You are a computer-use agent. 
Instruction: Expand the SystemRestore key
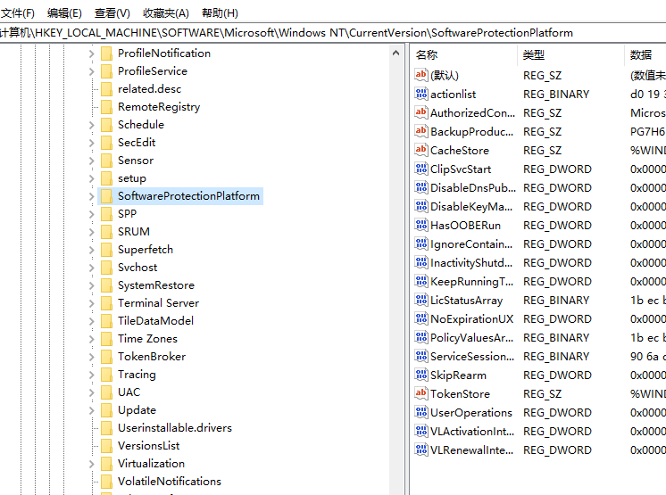[x=91, y=286]
